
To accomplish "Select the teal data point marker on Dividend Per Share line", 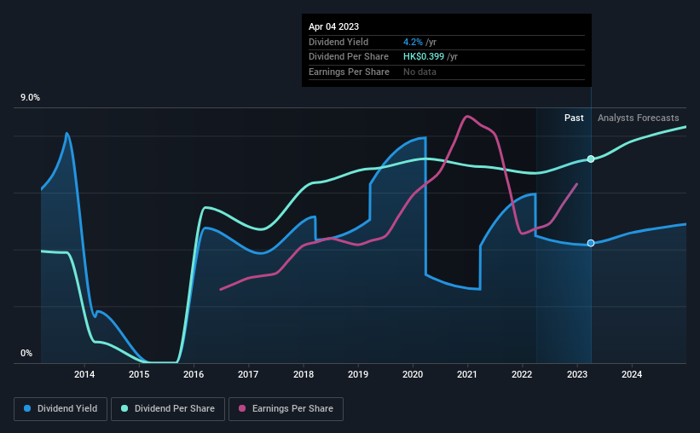I will 591,159.
